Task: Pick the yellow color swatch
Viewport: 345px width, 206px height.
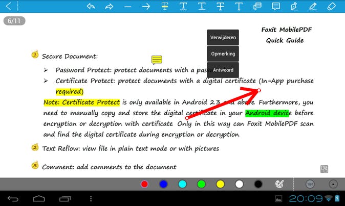Action: coord(220,184)
